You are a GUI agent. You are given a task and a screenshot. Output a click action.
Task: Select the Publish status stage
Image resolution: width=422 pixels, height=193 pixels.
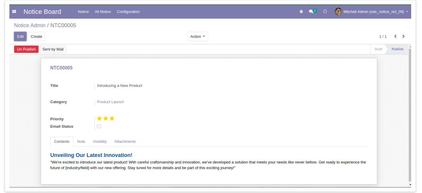397,49
